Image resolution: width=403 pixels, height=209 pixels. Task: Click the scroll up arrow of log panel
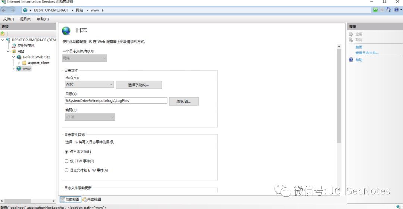(x=339, y=47)
